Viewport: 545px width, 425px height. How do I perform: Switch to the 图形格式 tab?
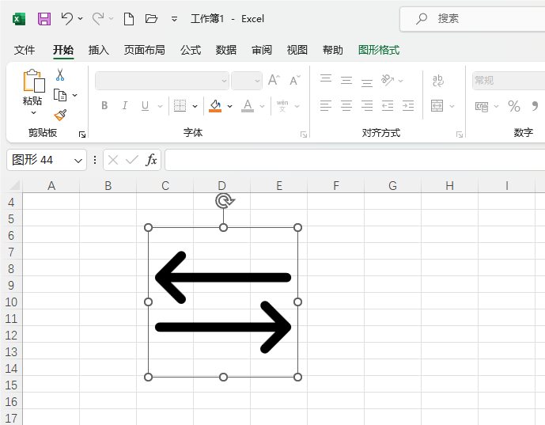coord(379,50)
